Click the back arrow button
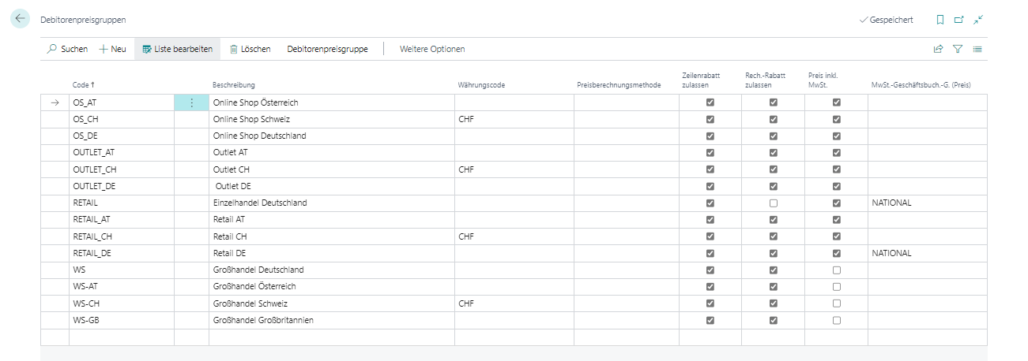The width and height of the screenshot is (1028, 361). click(20, 19)
